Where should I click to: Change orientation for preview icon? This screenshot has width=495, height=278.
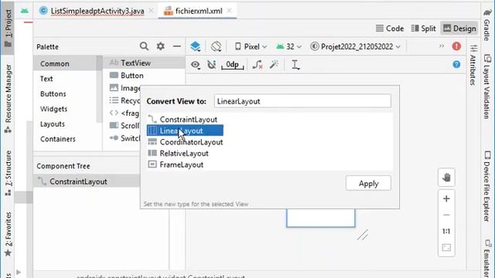(x=217, y=46)
